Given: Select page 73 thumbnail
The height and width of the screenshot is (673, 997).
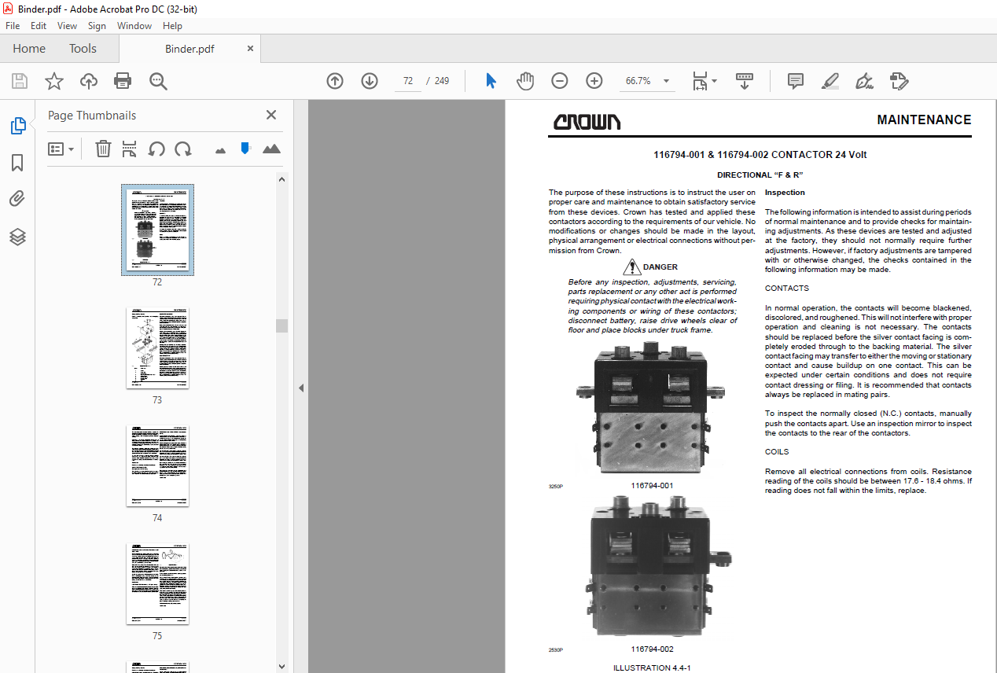Looking at the screenshot, I should [x=157, y=348].
